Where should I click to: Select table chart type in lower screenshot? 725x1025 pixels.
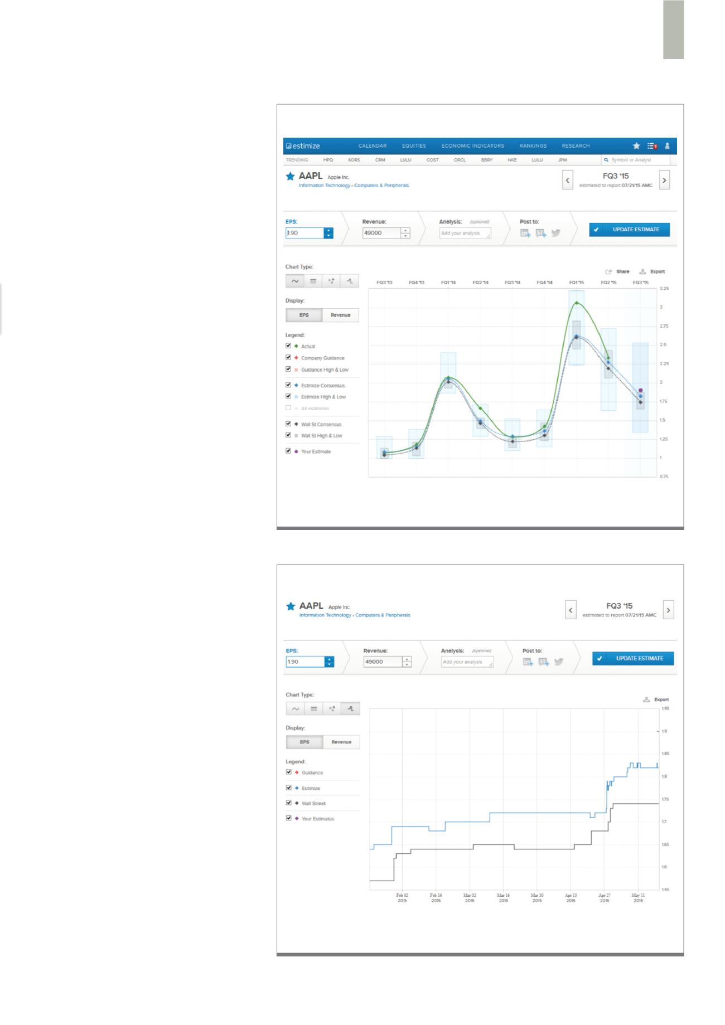[x=314, y=709]
